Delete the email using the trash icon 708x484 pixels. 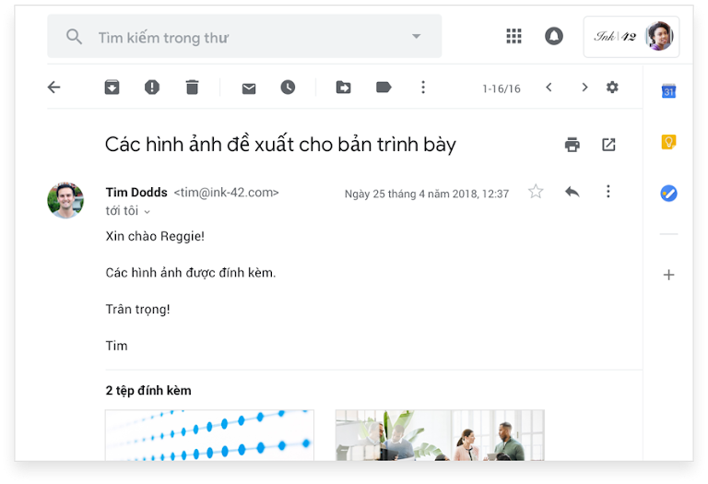[192, 88]
